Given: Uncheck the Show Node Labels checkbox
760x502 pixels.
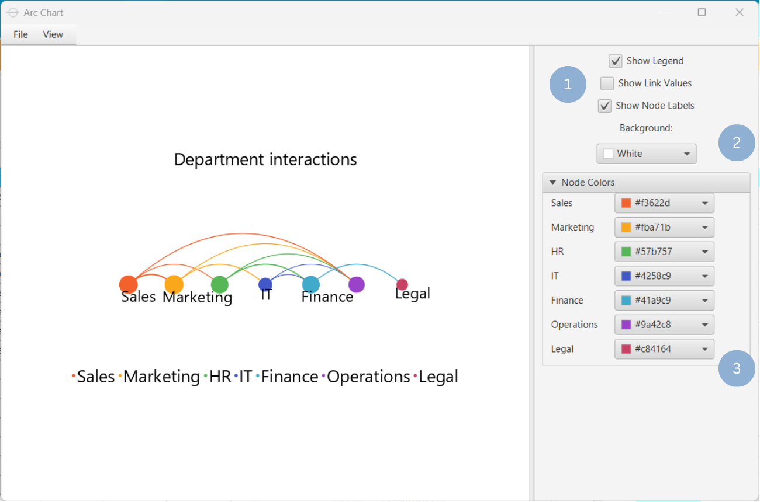Looking at the screenshot, I should tap(604, 106).
